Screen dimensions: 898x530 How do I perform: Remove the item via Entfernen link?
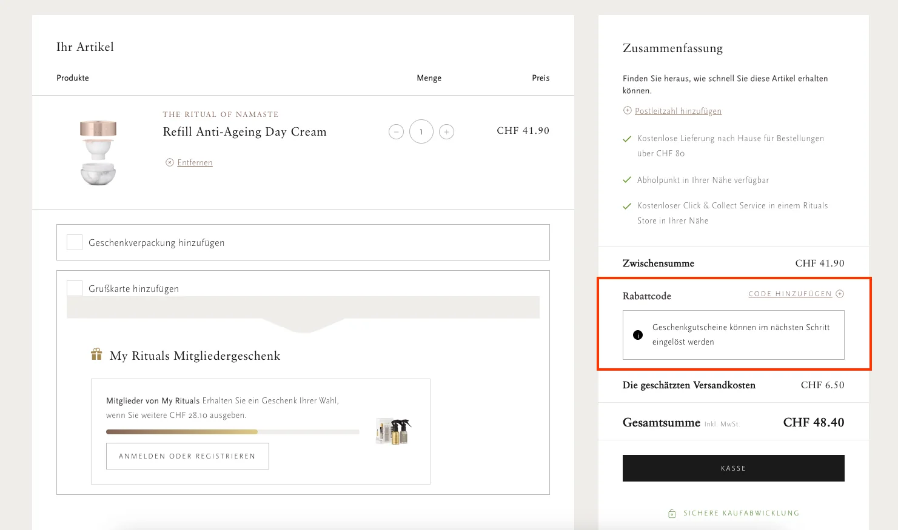coord(195,162)
